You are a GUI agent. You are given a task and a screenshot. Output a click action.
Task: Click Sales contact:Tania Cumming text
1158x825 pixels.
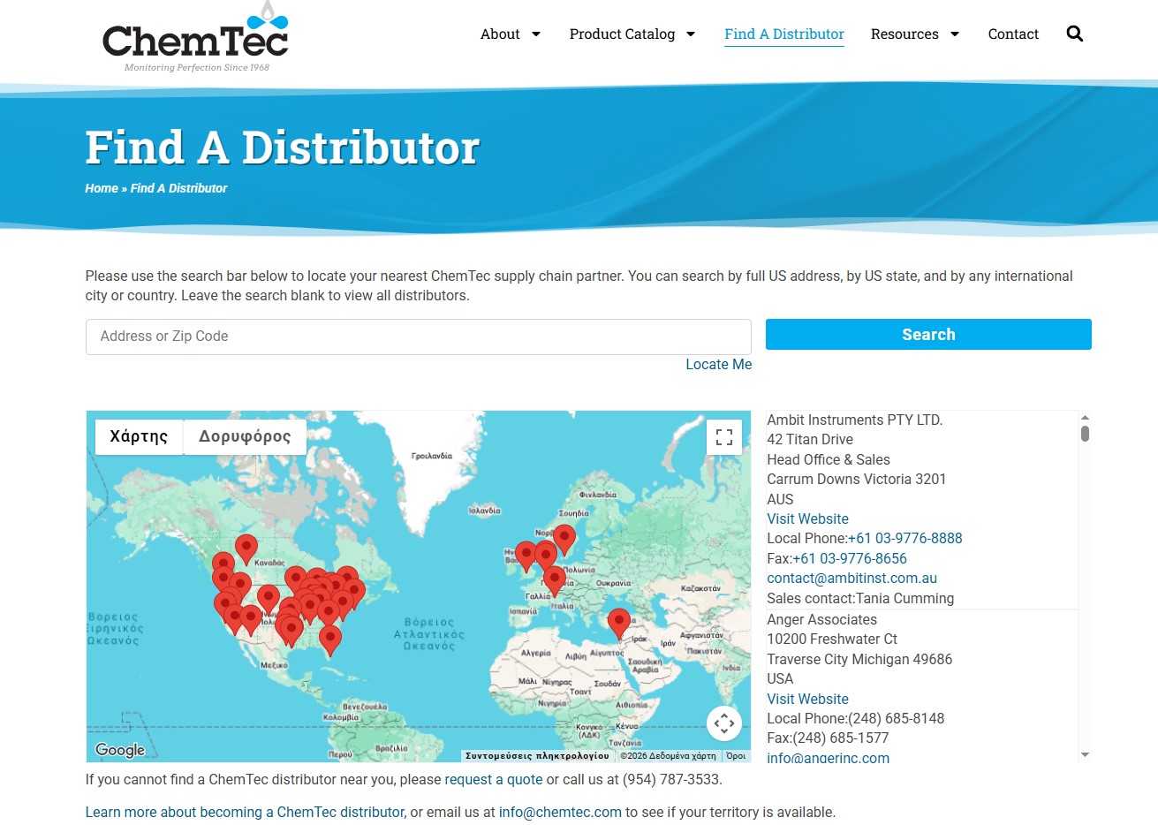[x=860, y=599]
